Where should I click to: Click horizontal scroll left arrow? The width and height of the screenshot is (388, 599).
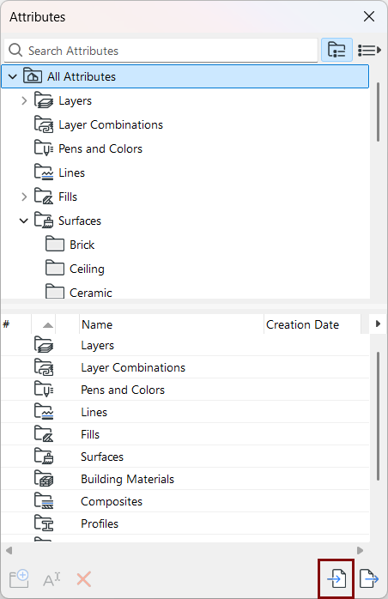click(x=9, y=550)
